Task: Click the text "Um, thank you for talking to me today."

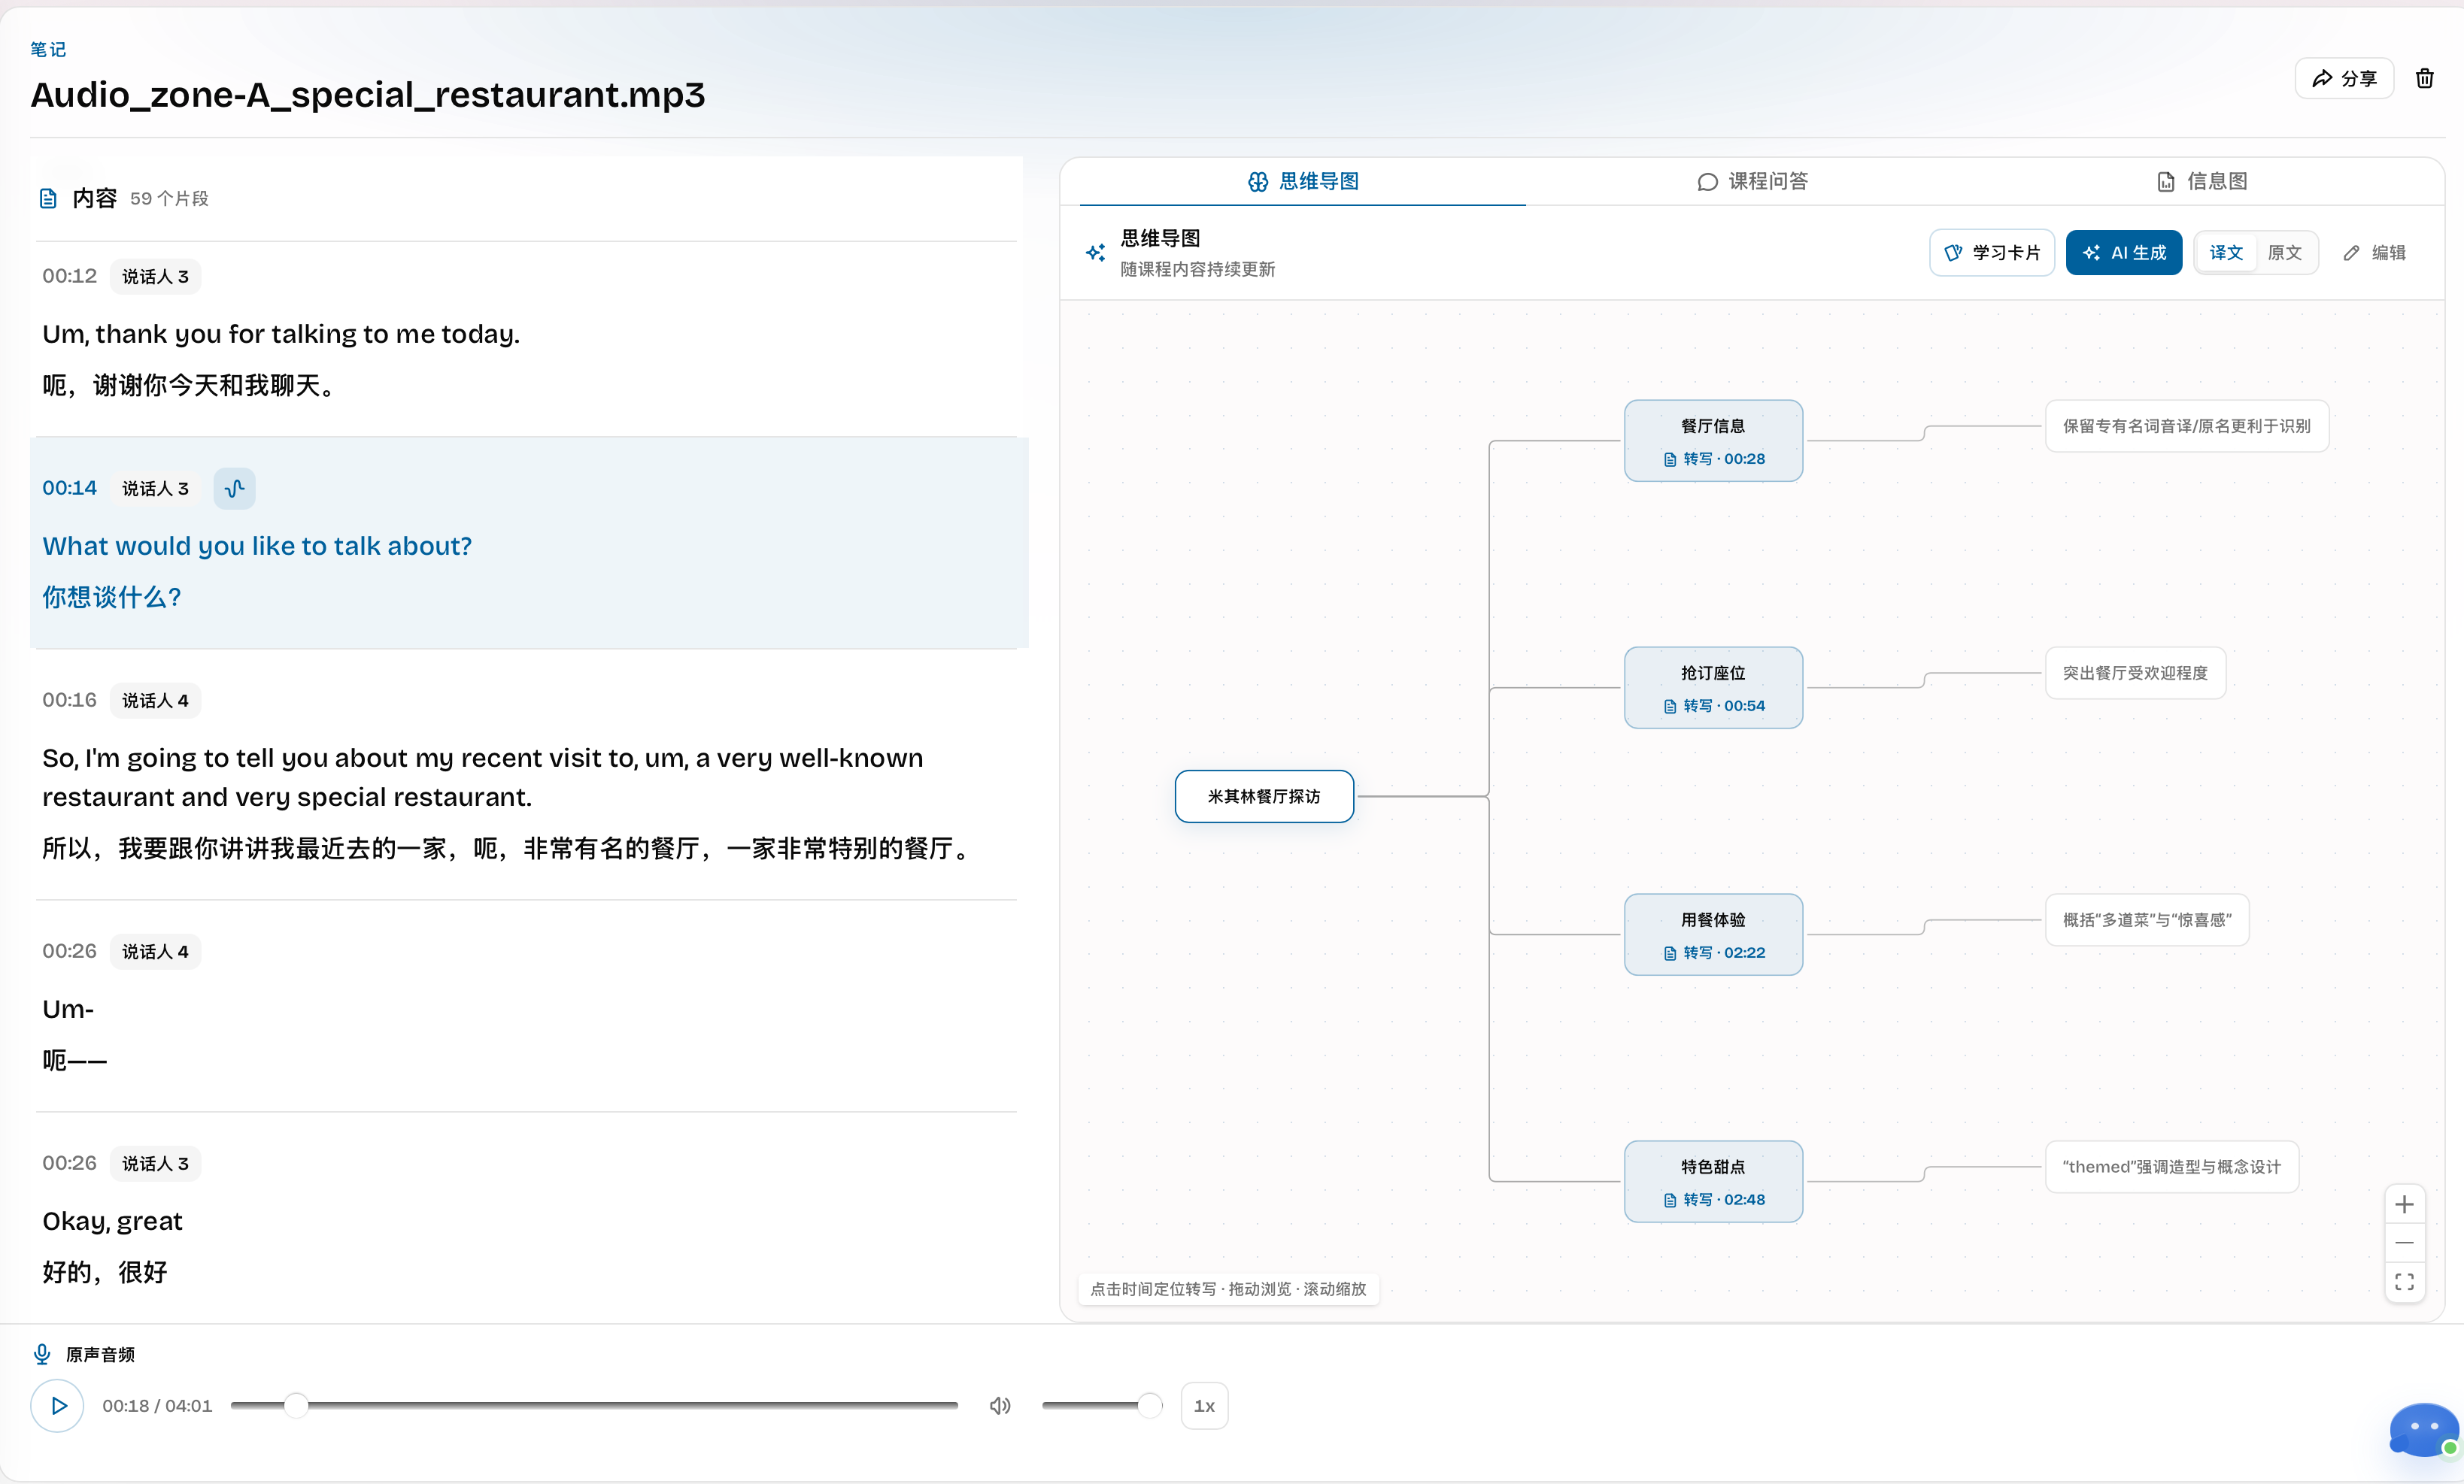Action: (281, 334)
